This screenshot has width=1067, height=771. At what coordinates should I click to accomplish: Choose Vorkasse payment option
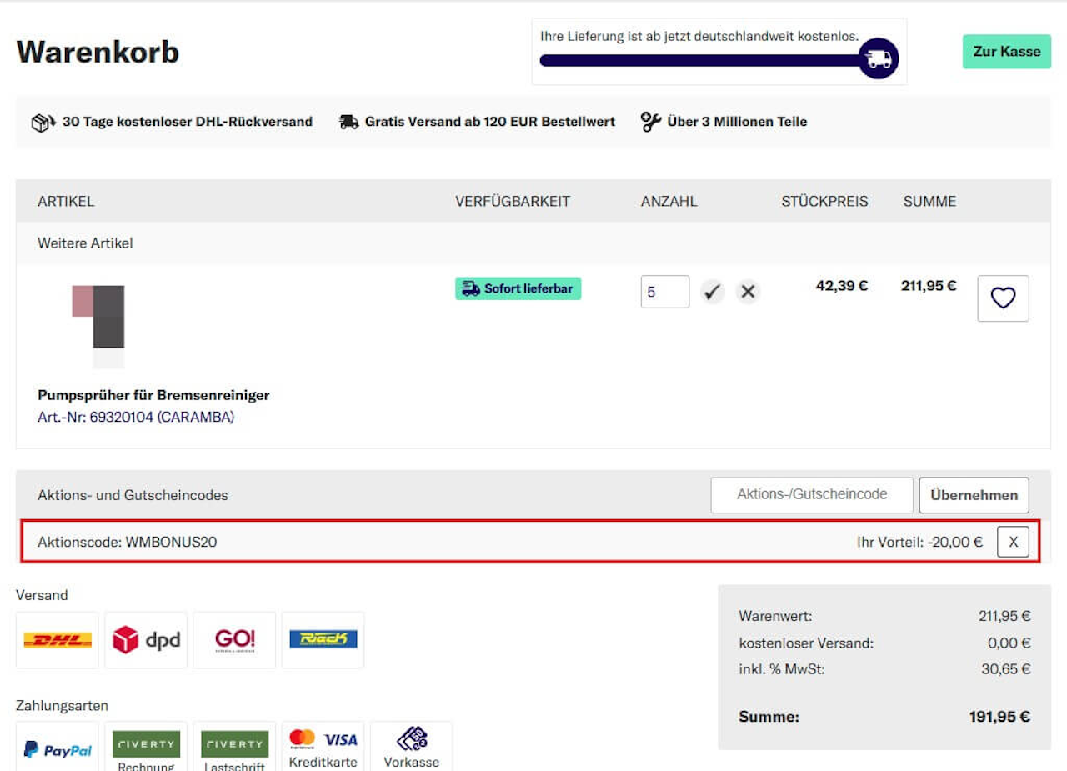(411, 747)
